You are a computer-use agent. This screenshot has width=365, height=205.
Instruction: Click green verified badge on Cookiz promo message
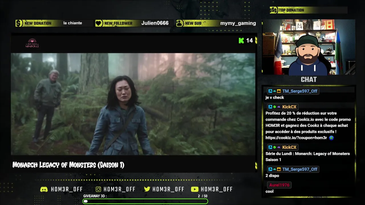(x=274, y=107)
